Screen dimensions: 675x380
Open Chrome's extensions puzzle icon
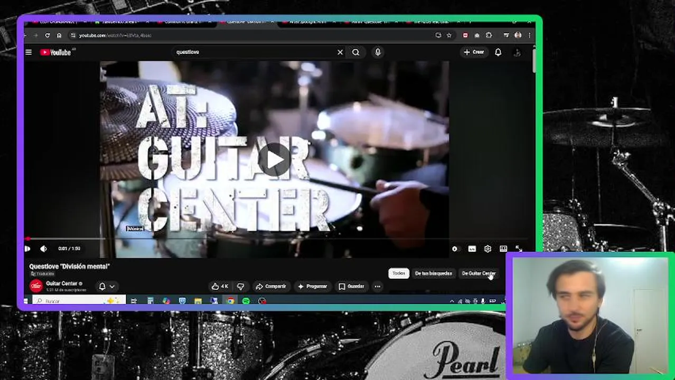tap(489, 35)
